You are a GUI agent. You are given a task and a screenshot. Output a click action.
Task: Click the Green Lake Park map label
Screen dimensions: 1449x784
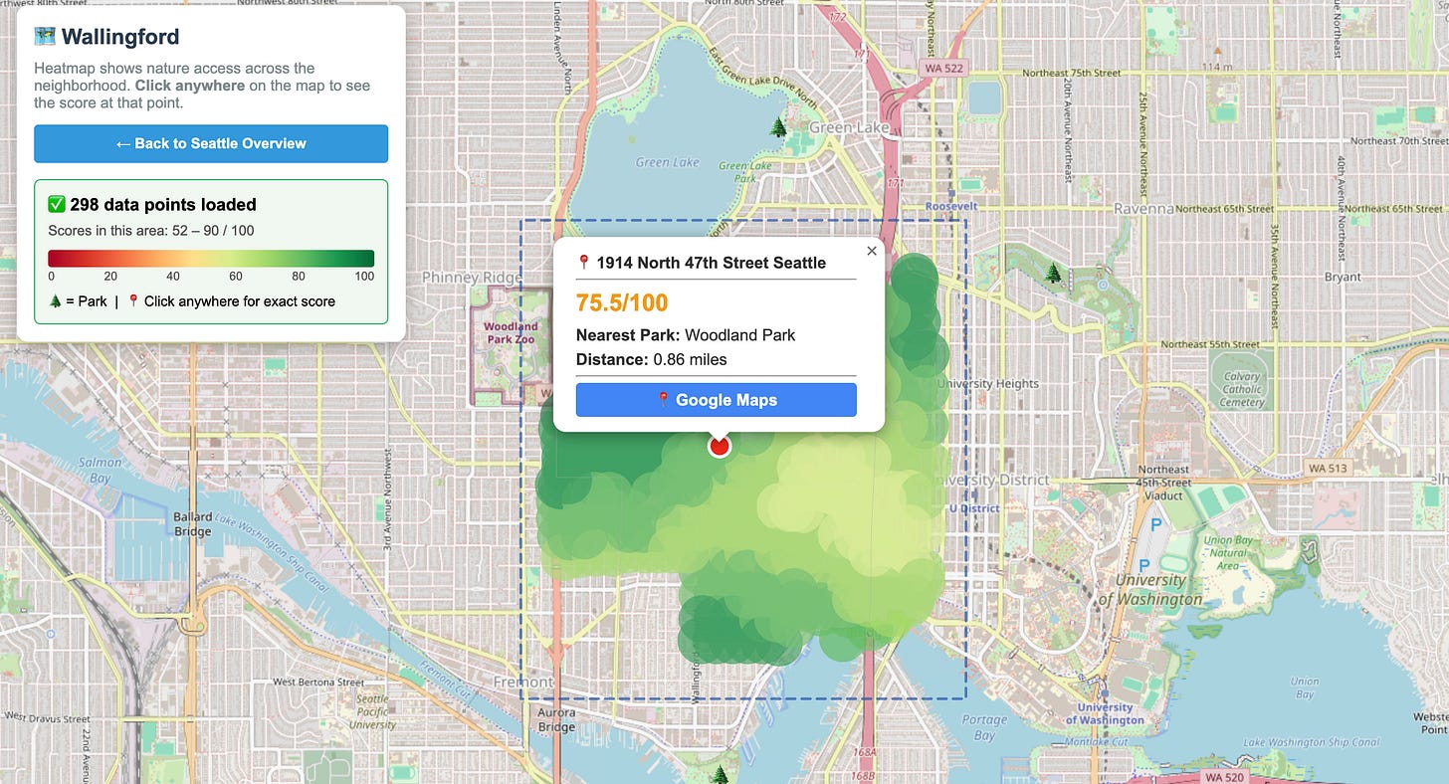745,171
